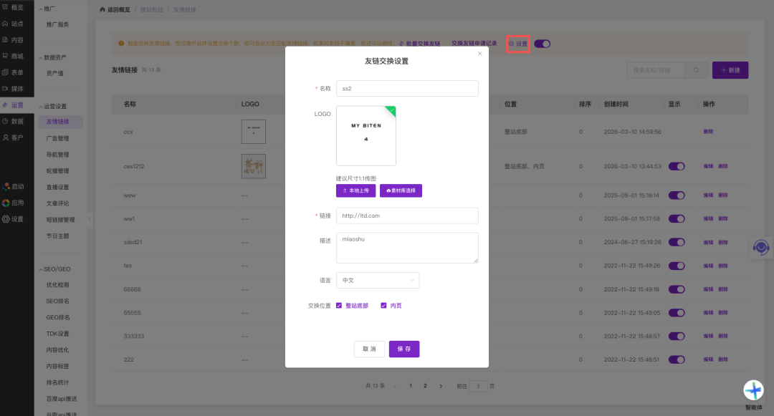Screen dimensions: 774x416
Task: Collapse the 推广 group
Action: click(x=47, y=9)
